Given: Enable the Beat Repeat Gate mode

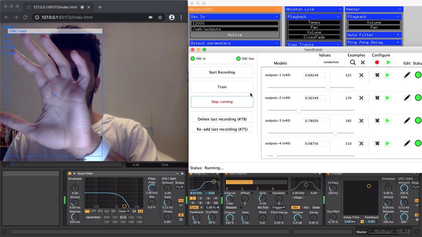Looking at the screenshot, I should 316,208.
